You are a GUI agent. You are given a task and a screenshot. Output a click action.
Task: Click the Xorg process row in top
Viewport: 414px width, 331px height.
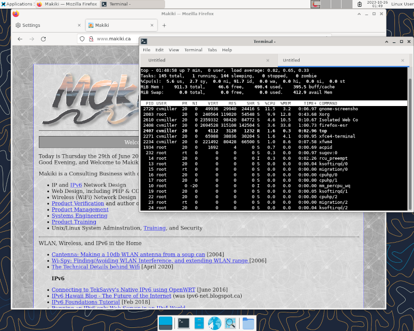click(274, 114)
